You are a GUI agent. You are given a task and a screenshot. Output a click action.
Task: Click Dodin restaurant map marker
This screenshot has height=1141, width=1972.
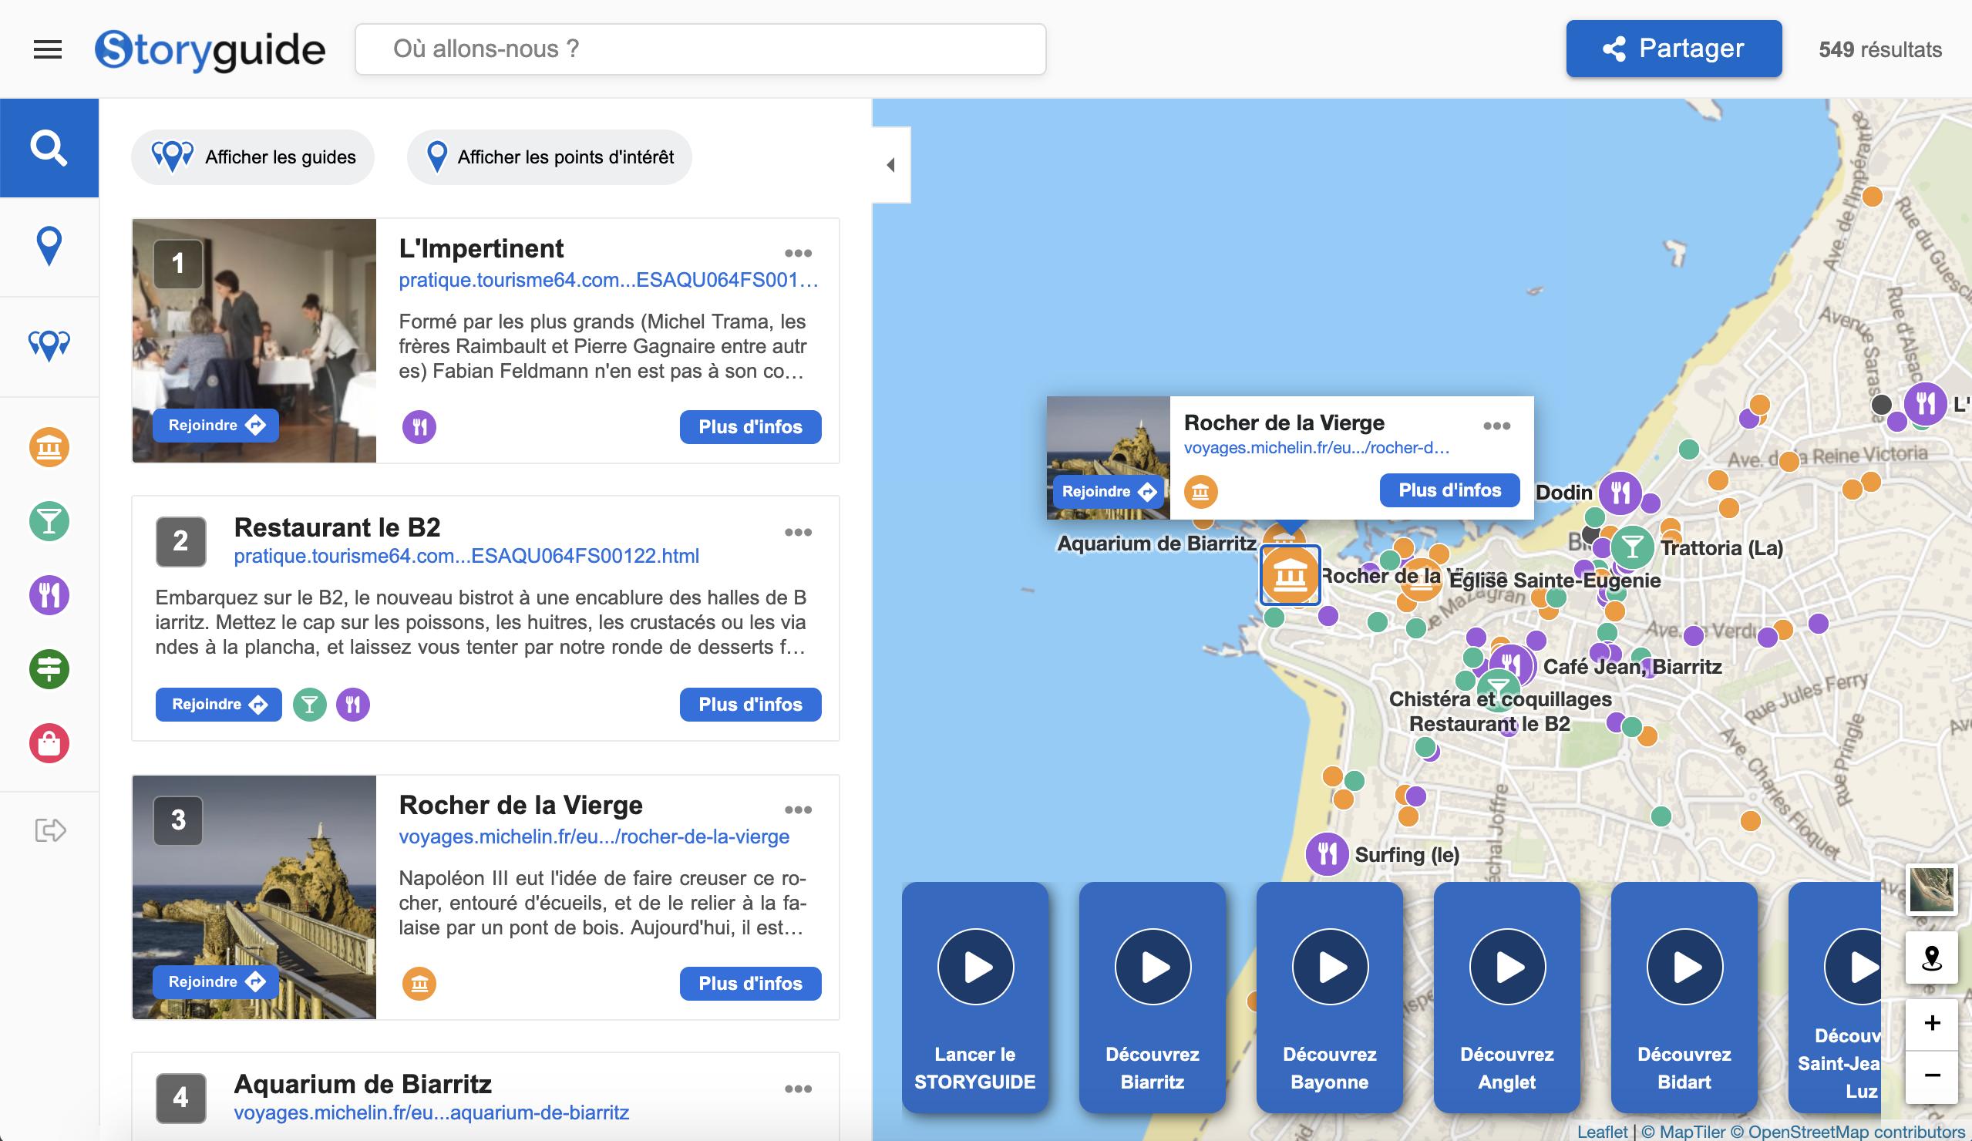click(1620, 493)
